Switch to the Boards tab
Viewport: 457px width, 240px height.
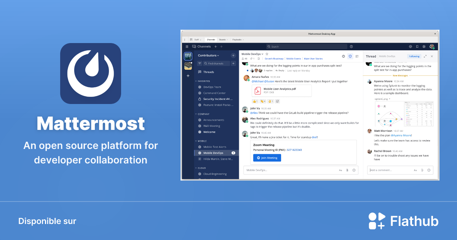223,39
